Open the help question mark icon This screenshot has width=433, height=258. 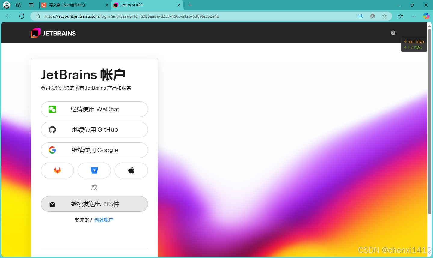[393, 33]
